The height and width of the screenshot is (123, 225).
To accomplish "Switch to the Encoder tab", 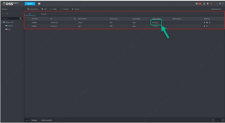I will (44, 14).
